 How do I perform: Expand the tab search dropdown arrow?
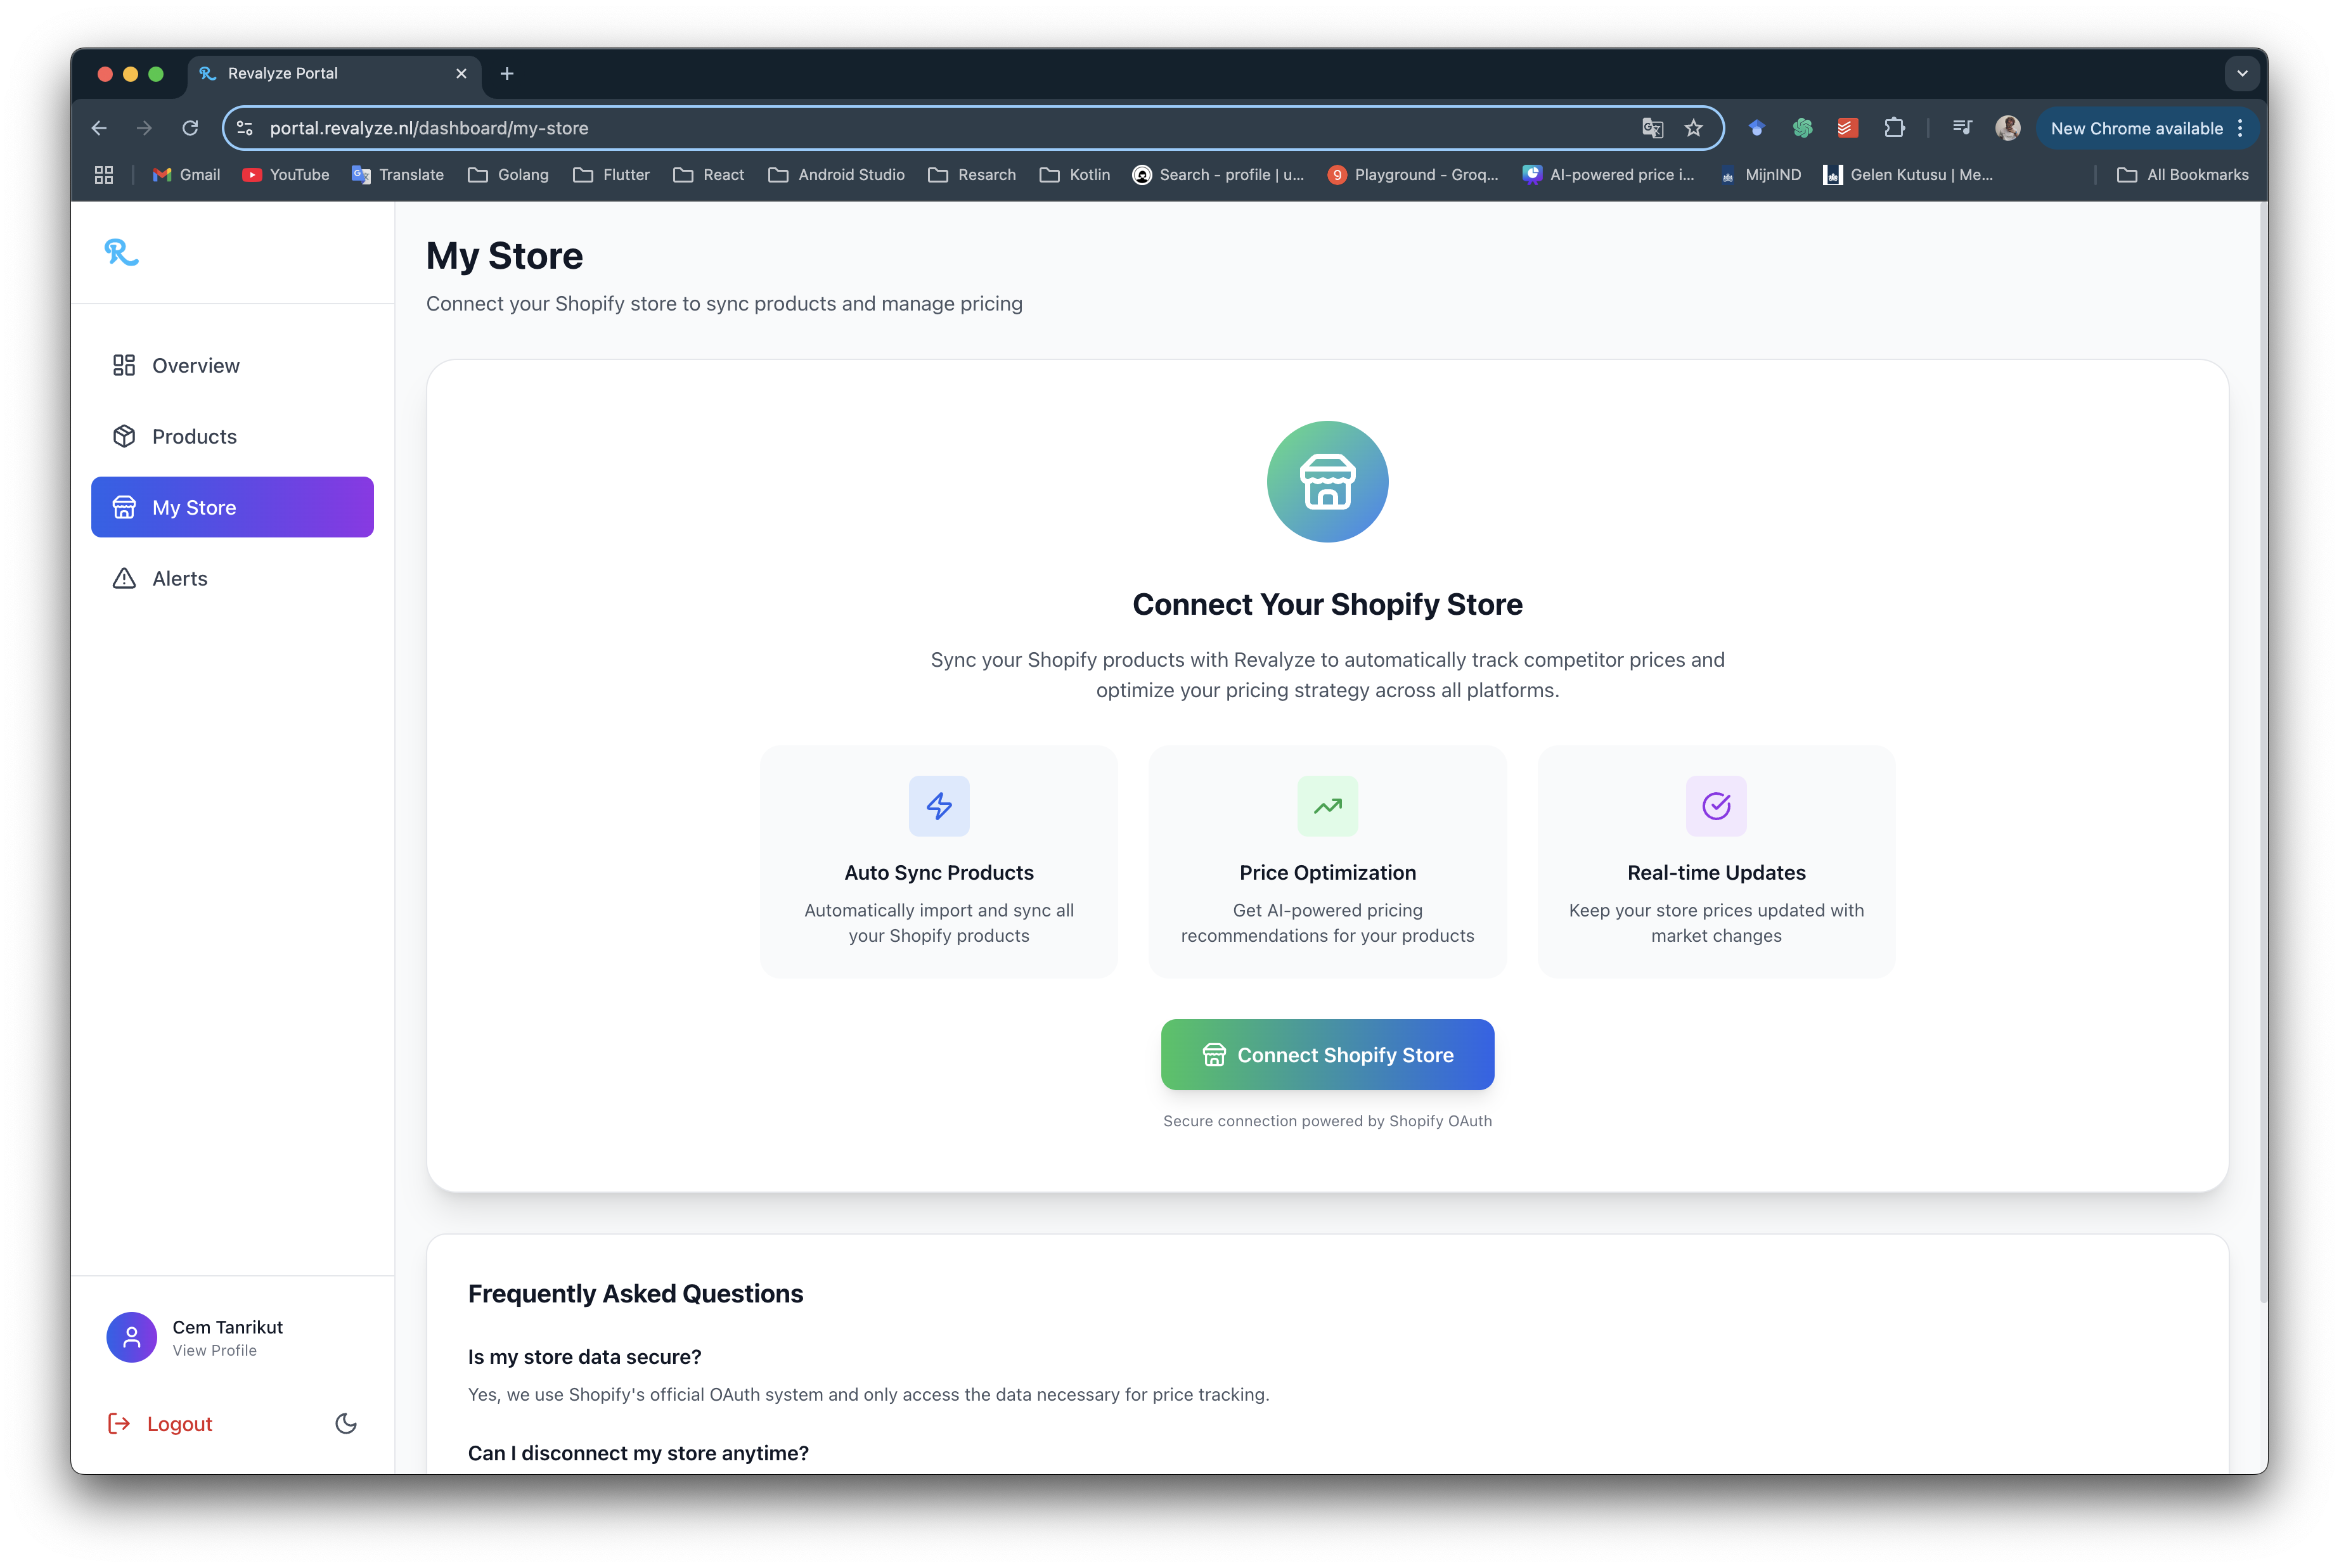click(x=2242, y=73)
